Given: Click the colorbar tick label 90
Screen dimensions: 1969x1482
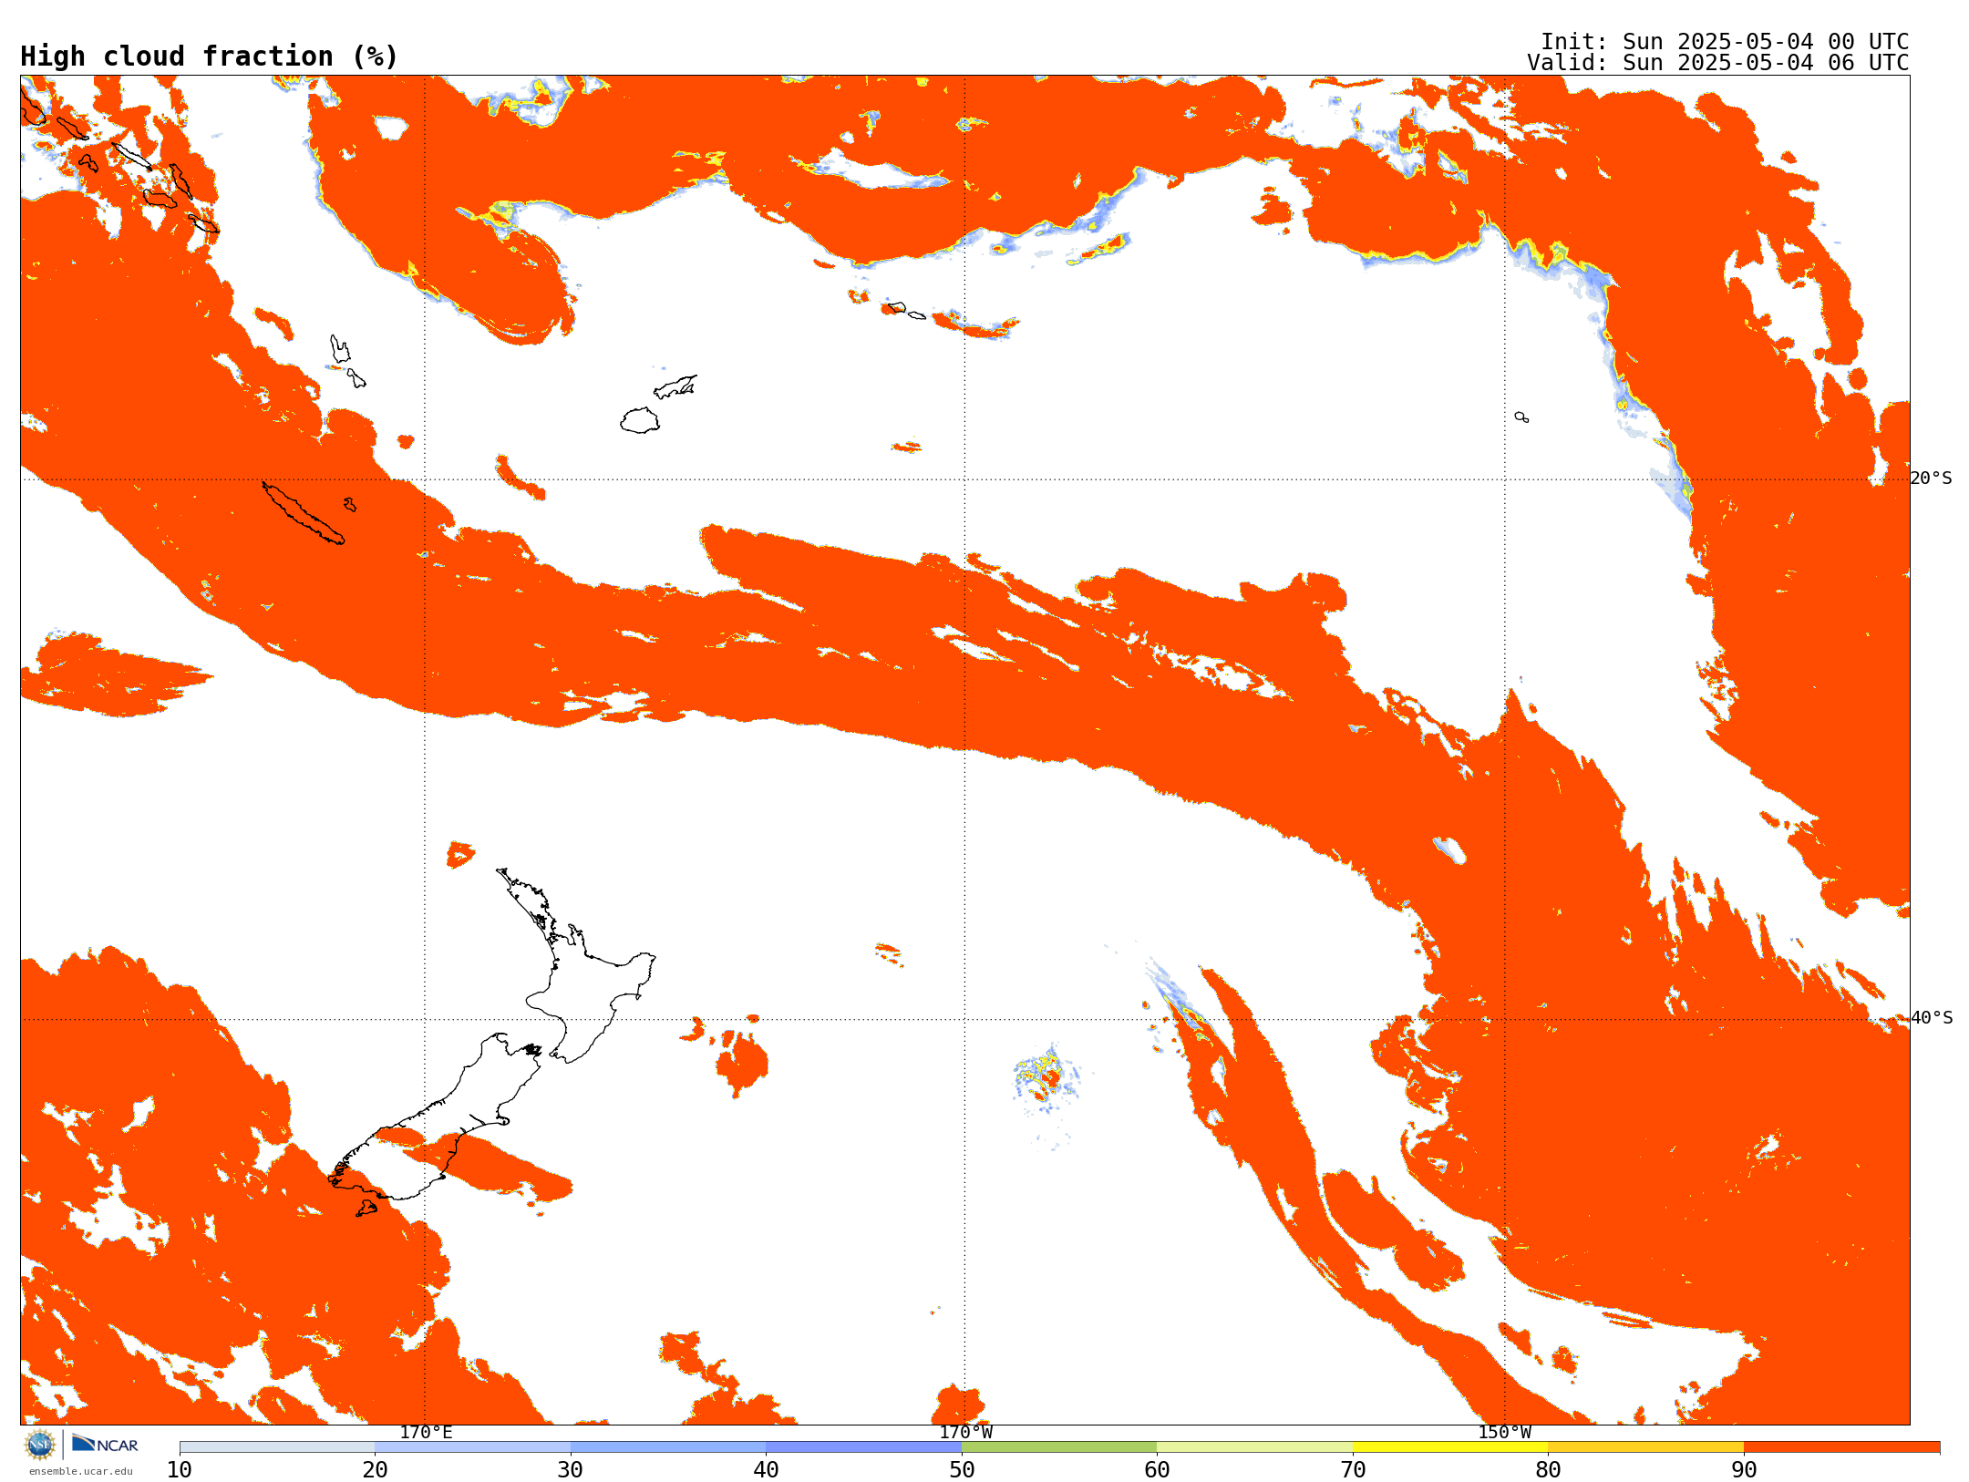Looking at the screenshot, I should [x=1744, y=1470].
